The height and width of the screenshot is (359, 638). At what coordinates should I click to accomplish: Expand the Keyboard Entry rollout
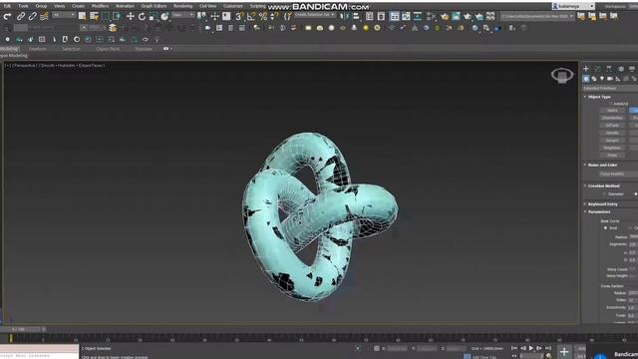coord(602,203)
